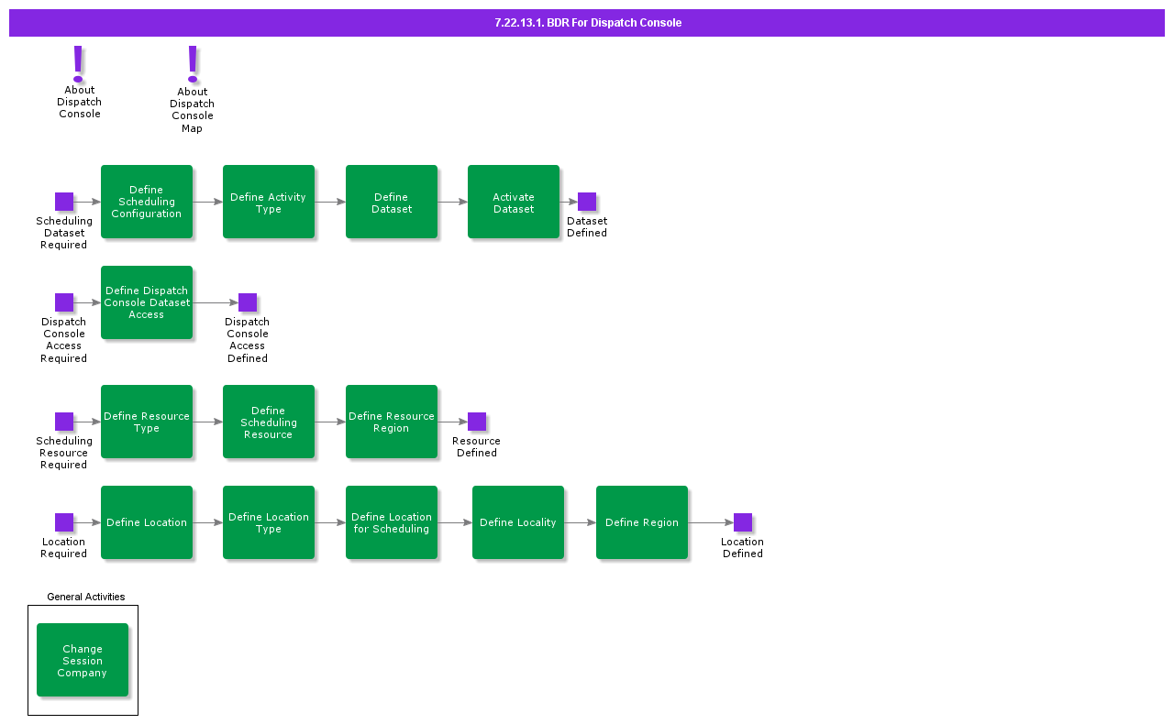Click the Scheduling Dataset Required start event

[64, 202]
